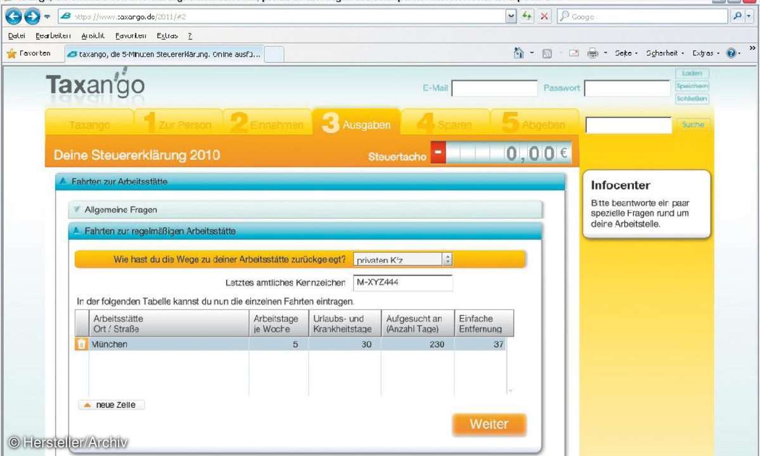This screenshot has width=760, height=456.
Task: Open the Home icon dropdown arrow
Action: 532,53
